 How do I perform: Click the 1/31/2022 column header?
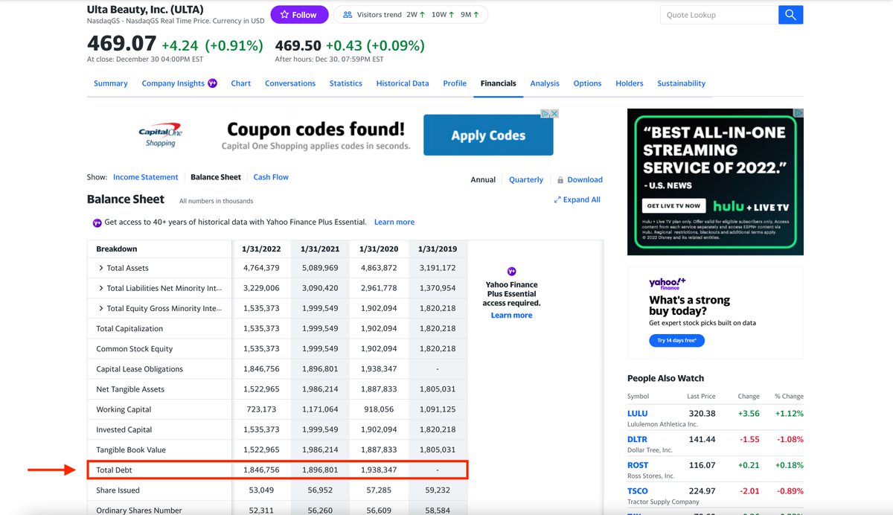coord(261,249)
